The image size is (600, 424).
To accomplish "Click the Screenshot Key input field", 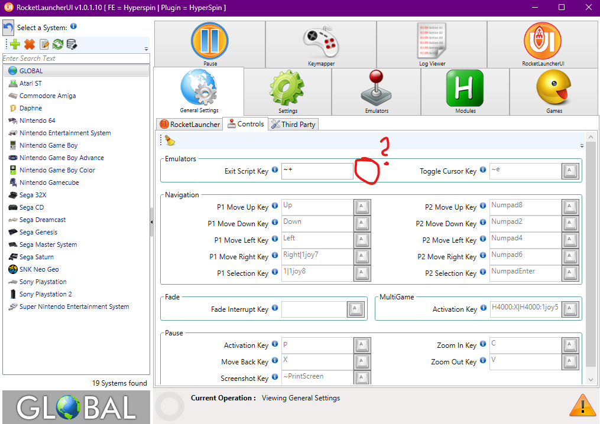I will [x=317, y=378].
